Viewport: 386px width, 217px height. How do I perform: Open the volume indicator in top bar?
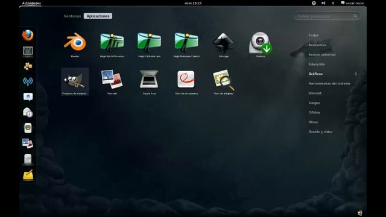[323, 3]
